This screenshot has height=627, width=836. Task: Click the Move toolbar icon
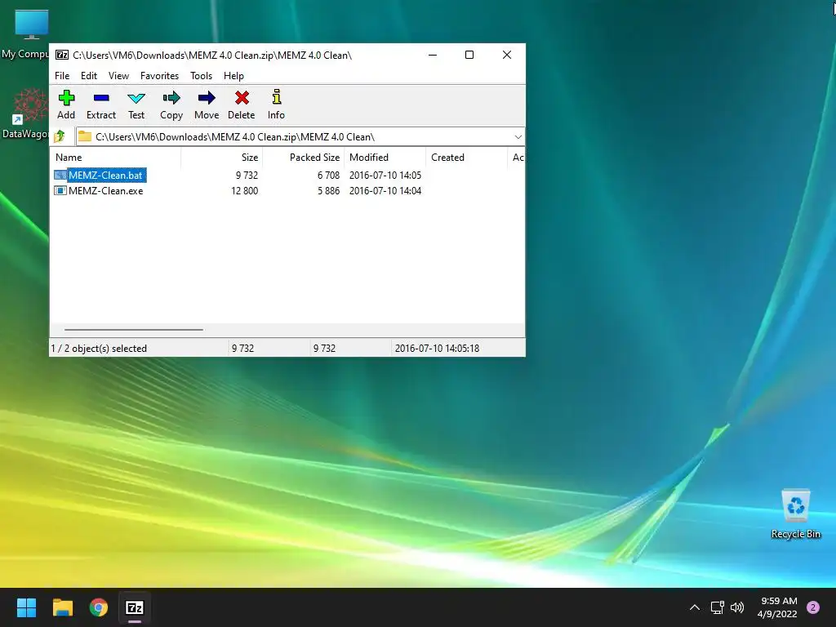[207, 98]
